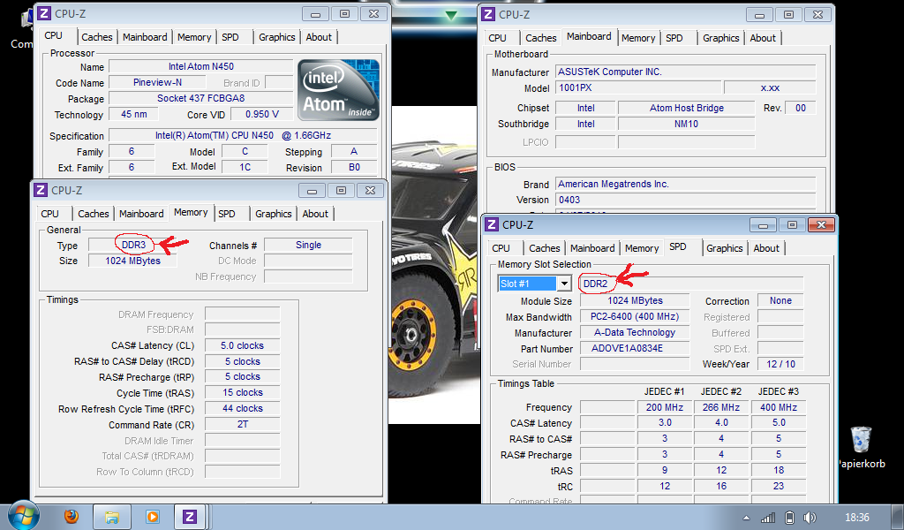Click the None correction value

click(x=780, y=300)
